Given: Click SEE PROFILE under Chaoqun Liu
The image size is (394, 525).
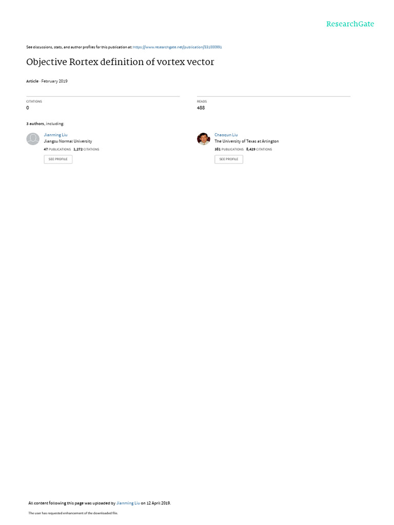Looking at the screenshot, I should point(229,159).
